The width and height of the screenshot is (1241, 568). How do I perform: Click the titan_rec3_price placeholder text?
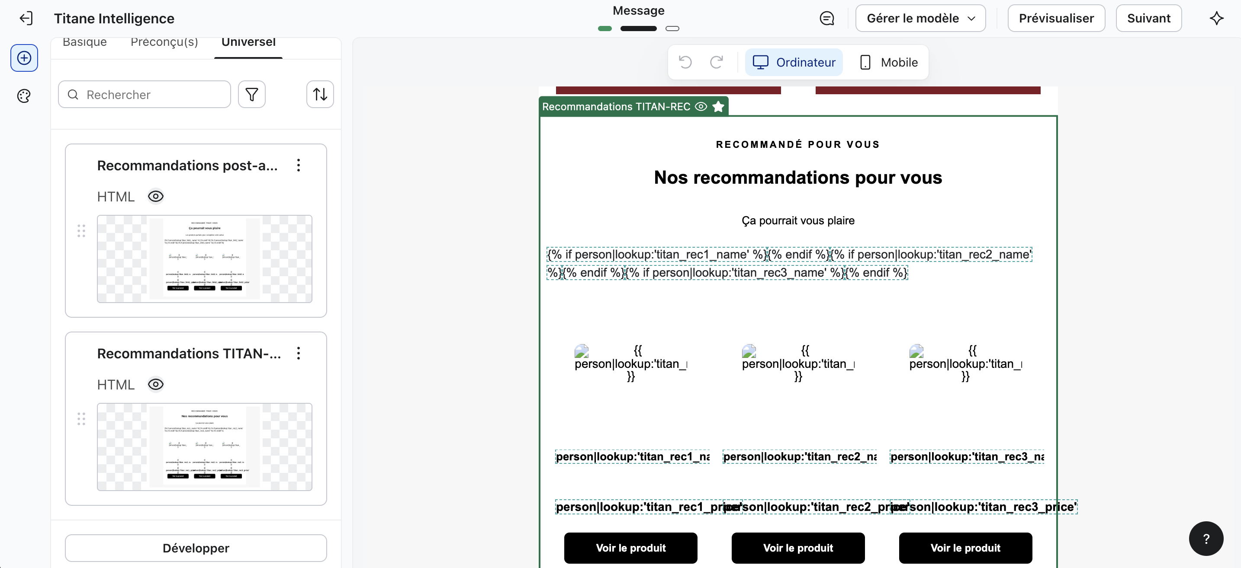point(983,507)
